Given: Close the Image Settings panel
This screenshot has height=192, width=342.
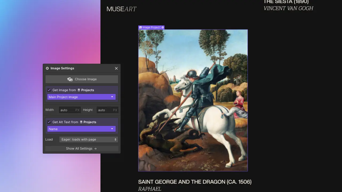Looking at the screenshot, I should [116, 68].
